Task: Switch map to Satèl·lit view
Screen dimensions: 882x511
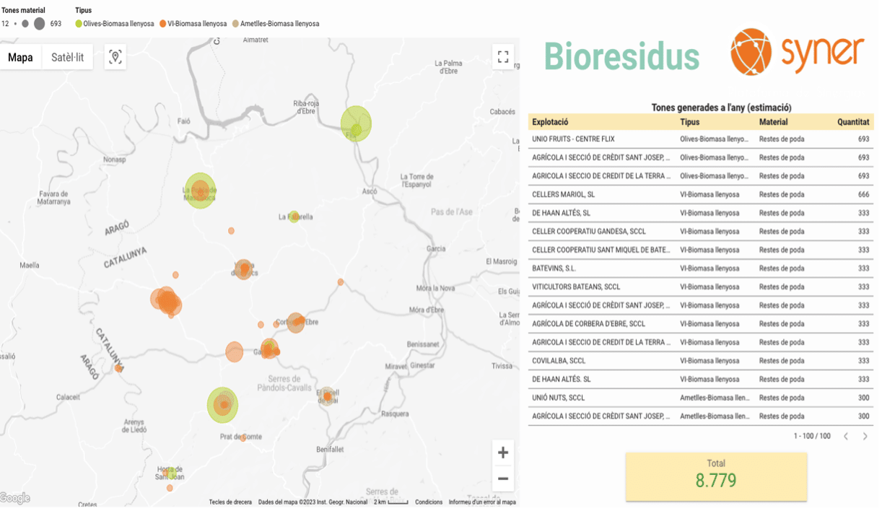Action: pyautogui.click(x=67, y=58)
